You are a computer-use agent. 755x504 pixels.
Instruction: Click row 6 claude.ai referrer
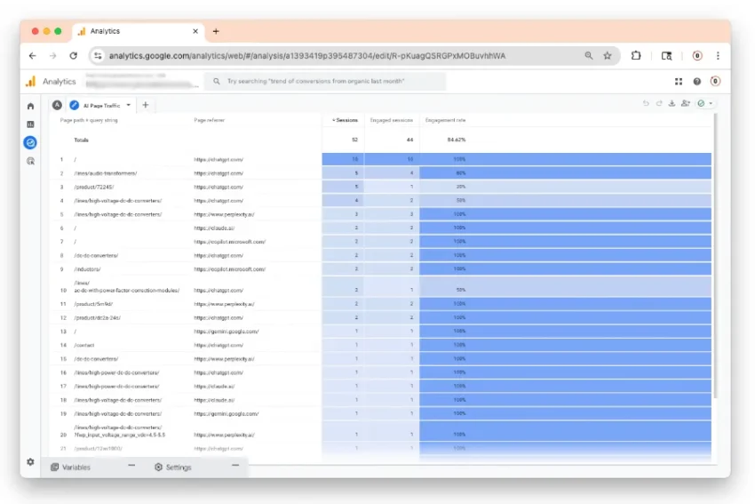click(214, 228)
